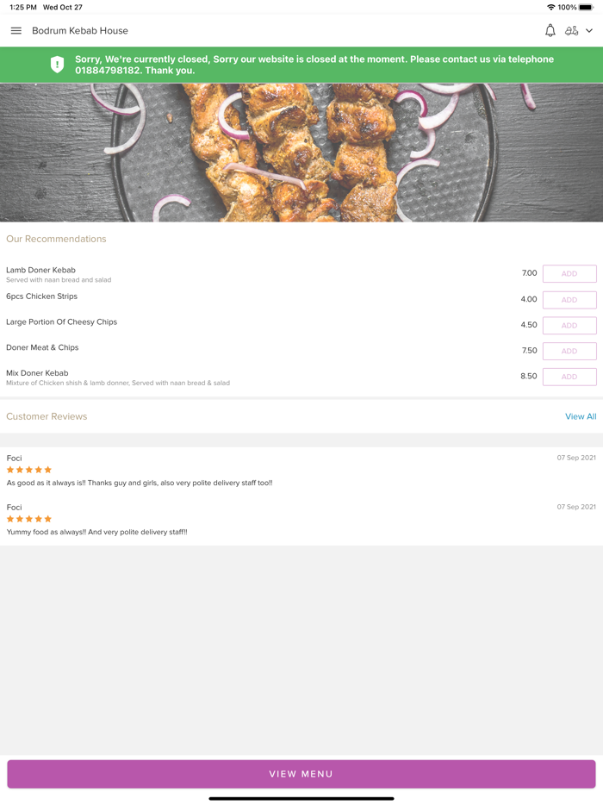The height and width of the screenshot is (805, 603).
Task: Click the Wi-Fi icon in the status bar
Action: coord(551,6)
